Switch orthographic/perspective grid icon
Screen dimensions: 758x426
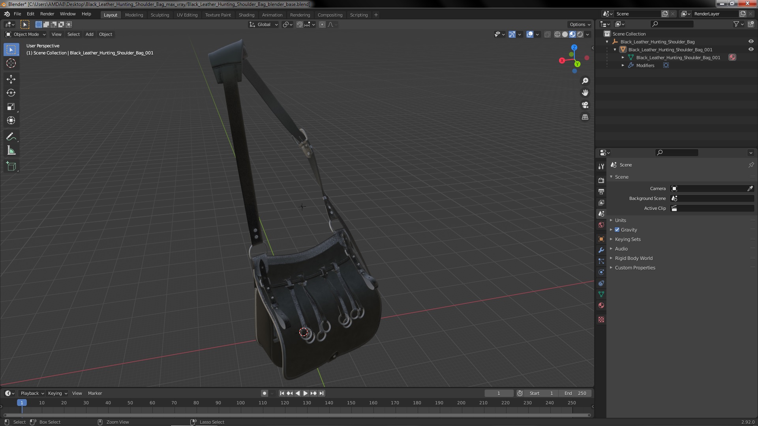point(585,117)
